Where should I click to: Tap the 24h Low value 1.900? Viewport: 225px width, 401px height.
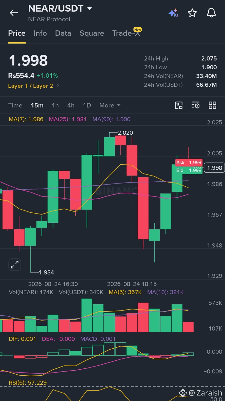point(209,67)
